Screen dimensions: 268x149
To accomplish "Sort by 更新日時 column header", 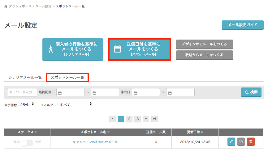I will (x=195, y=132).
